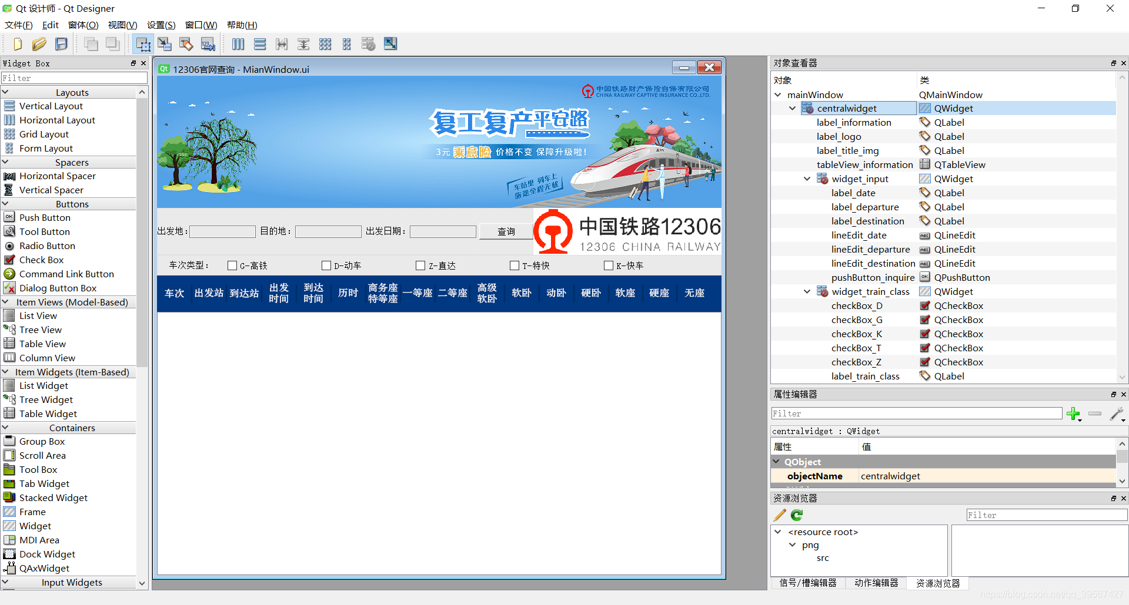Switch to the 动作编辑器 tab

[876, 583]
